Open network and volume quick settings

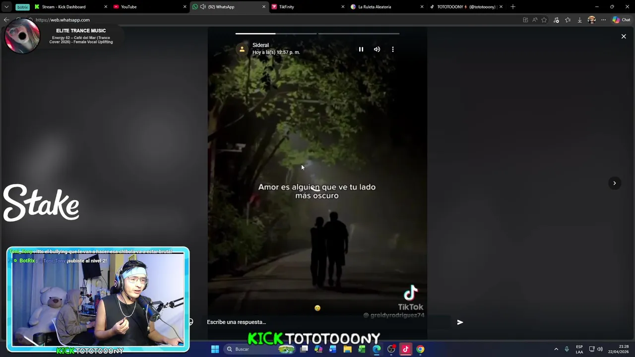(596, 349)
